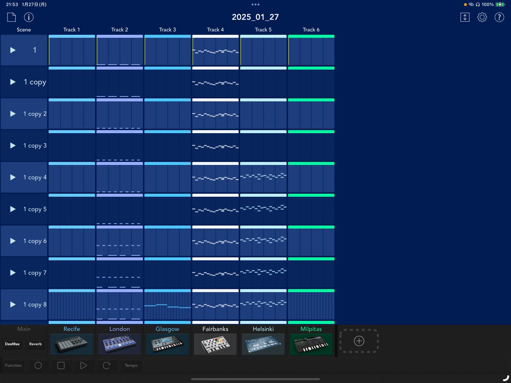Select the Fairbanks gadget

point(215,344)
